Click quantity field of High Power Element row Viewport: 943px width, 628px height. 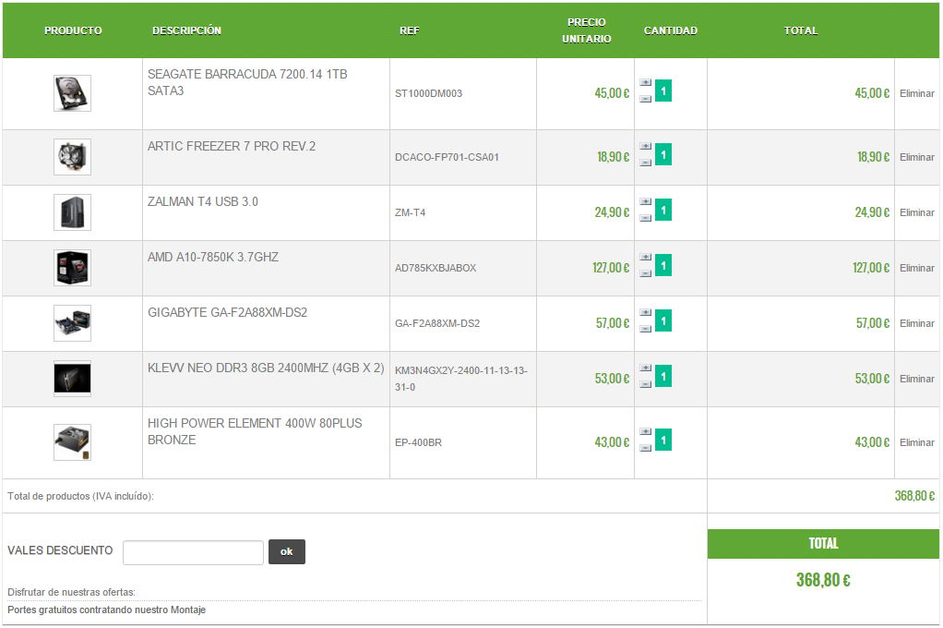point(663,441)
